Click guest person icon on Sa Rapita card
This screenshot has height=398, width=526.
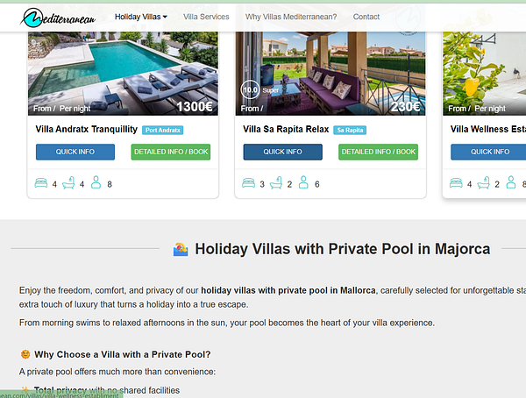pyautogui.click(x=303, y=182)
